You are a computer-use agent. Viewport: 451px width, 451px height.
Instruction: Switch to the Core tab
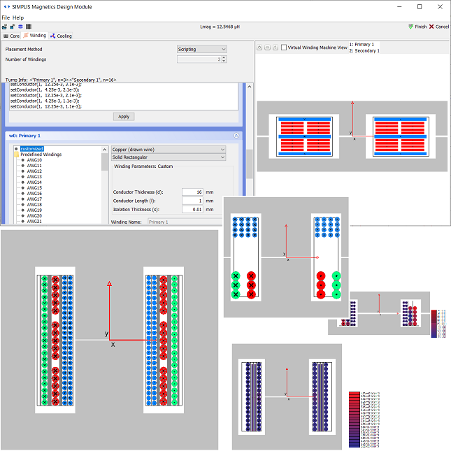[x=12, y=36]
